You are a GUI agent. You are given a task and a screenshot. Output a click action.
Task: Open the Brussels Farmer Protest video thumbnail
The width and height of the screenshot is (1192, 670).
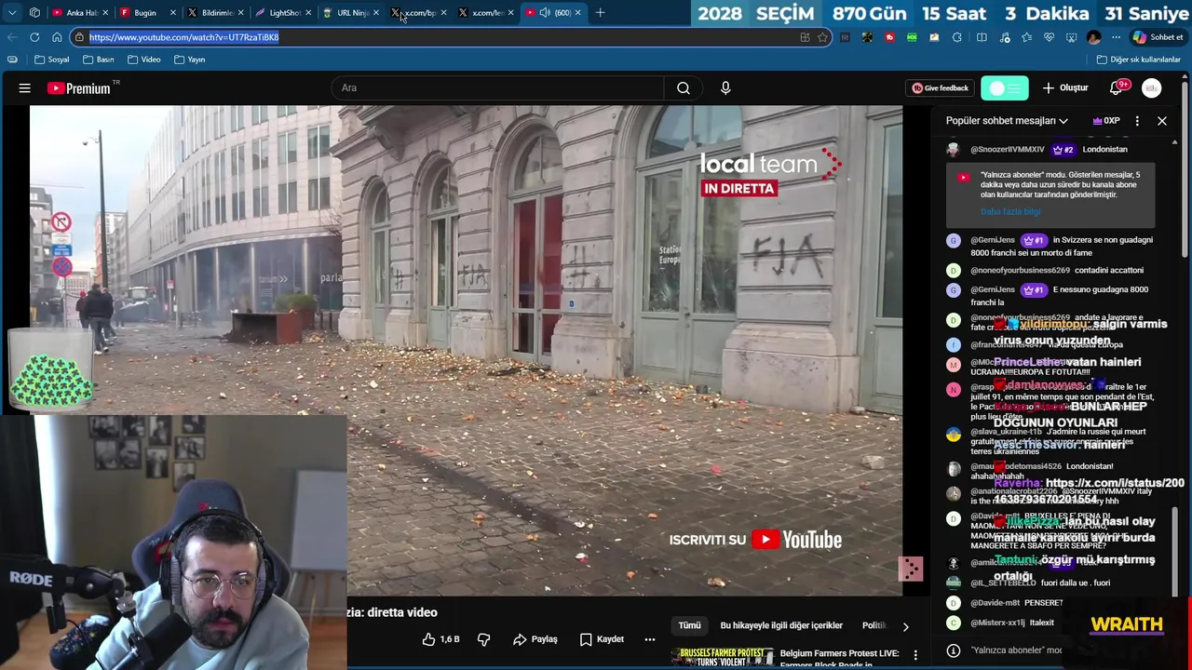pos(723,656)
